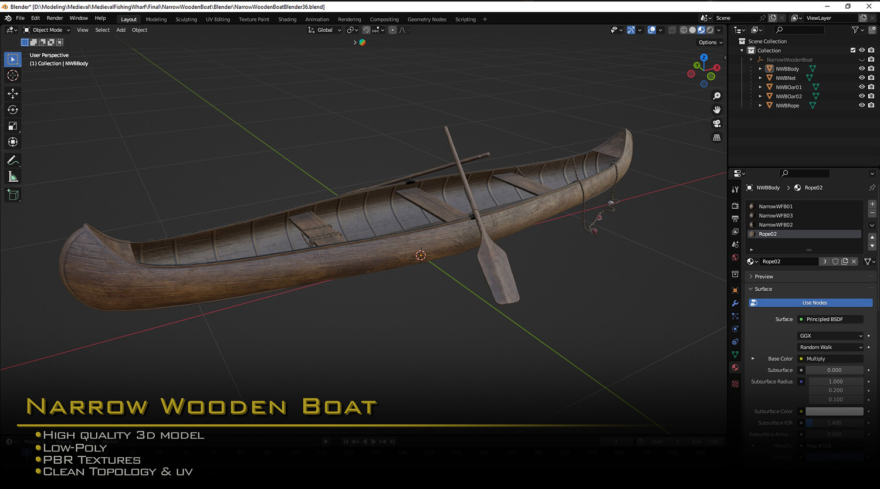Open the Object Data mesh tab
This screenshot has width=880, height=489.
pyautogui.click(x=735, y=355)
